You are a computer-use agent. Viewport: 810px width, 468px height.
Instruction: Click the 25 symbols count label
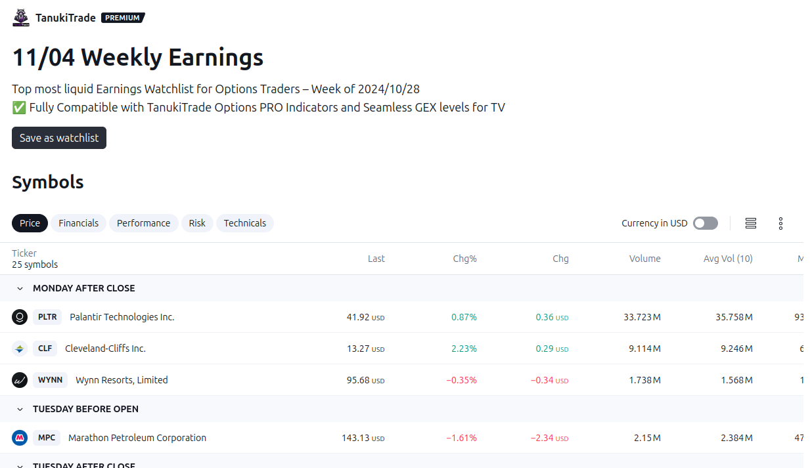[35, 265]
